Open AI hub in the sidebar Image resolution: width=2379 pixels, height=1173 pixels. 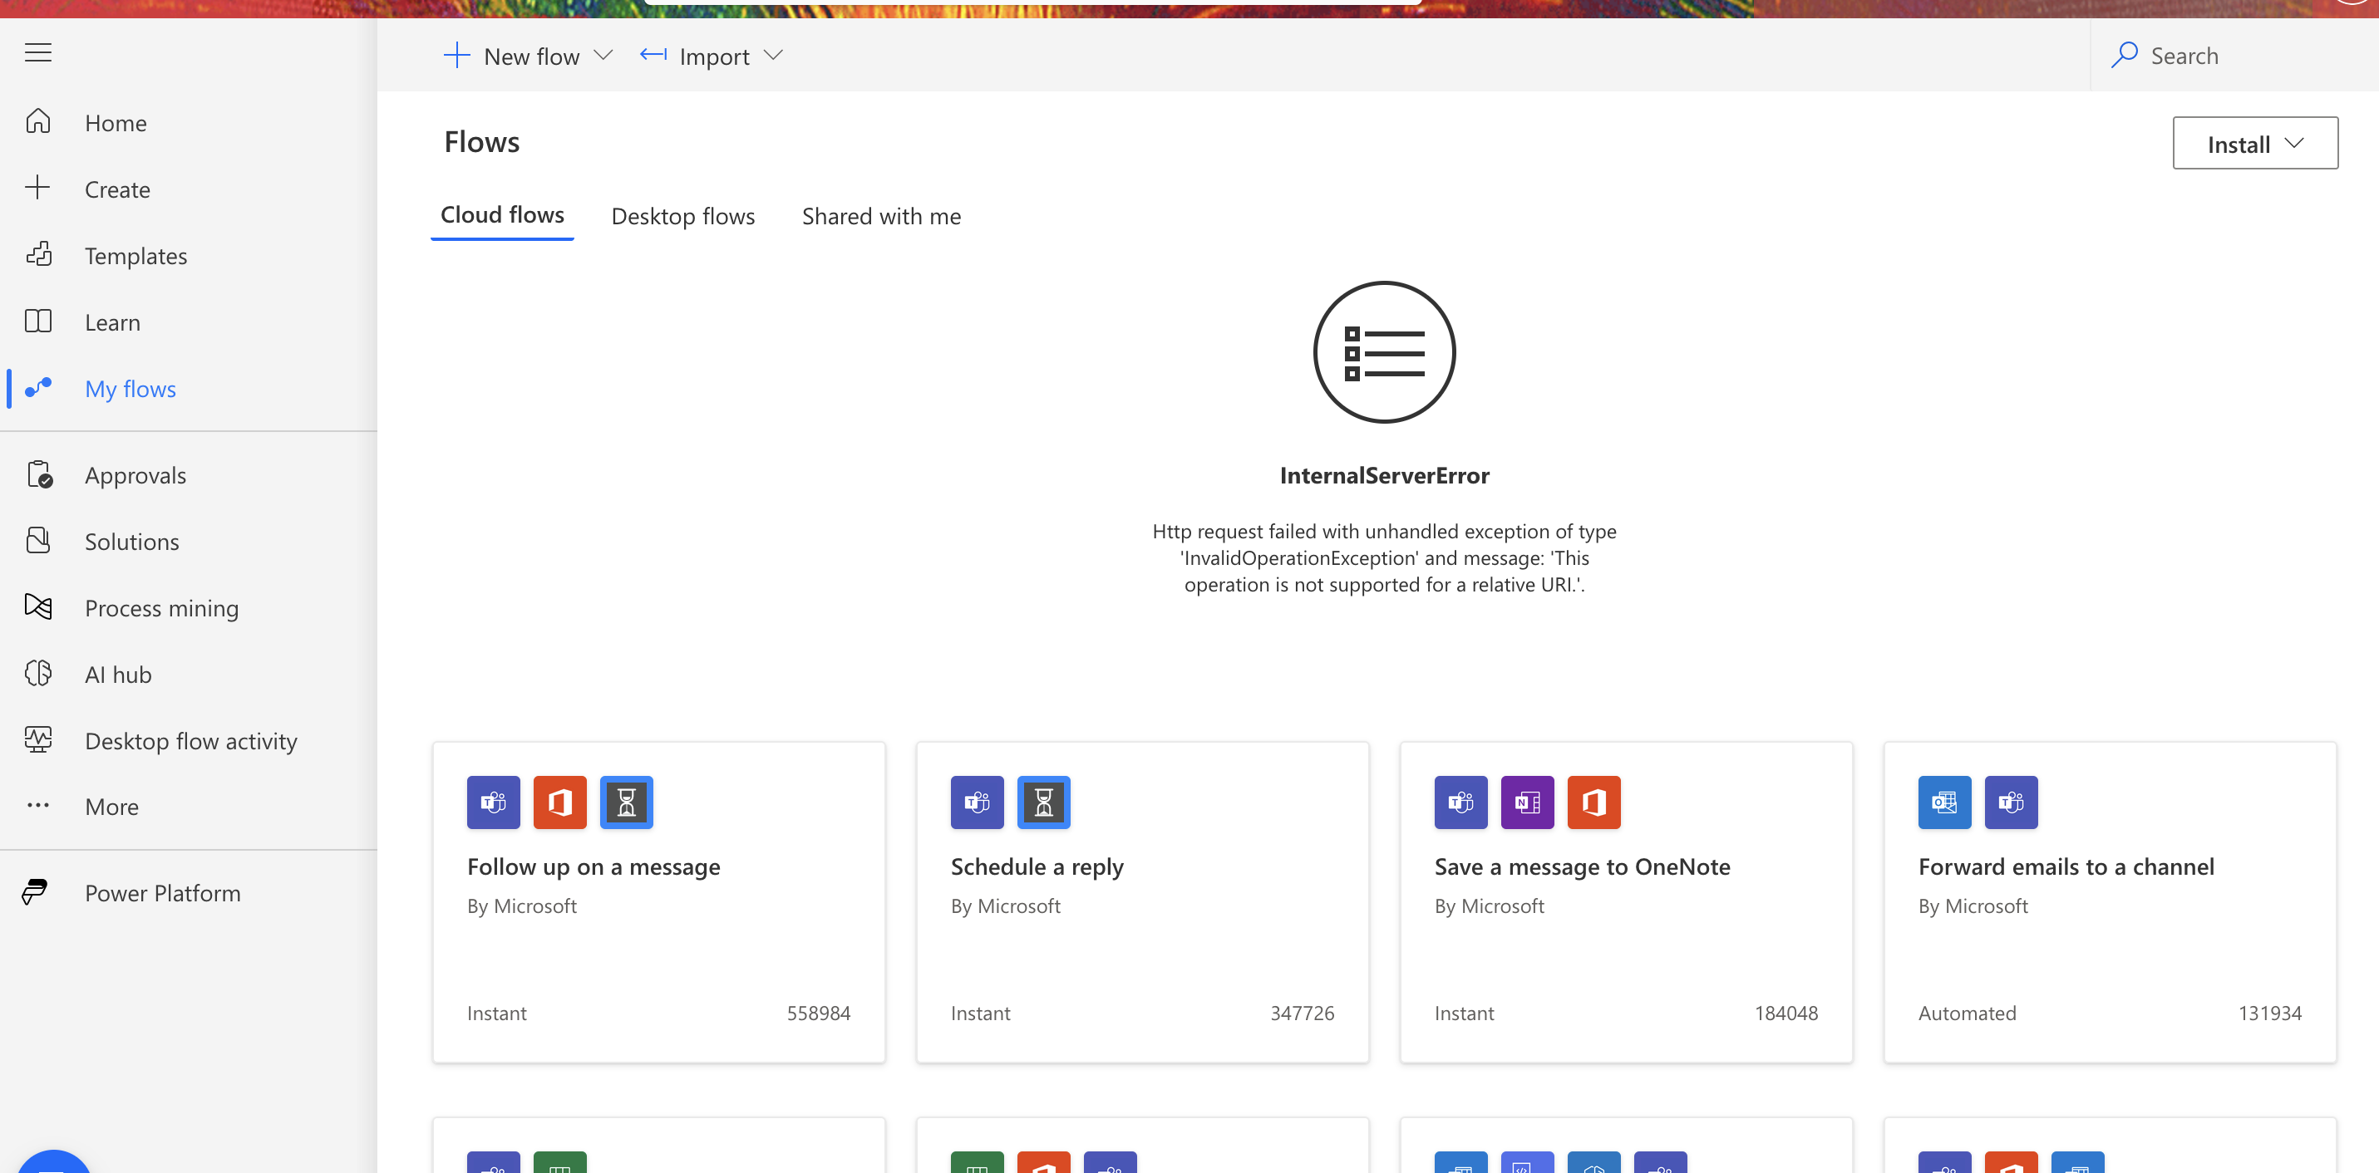(189, 674)
